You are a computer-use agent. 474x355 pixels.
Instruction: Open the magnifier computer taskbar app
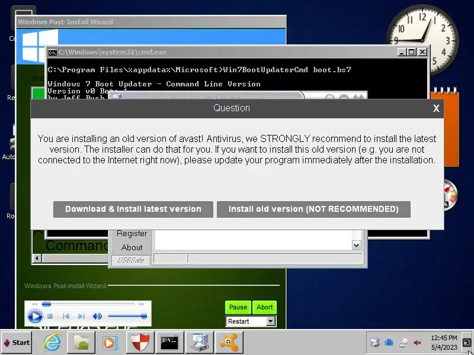tap(199, 343)
